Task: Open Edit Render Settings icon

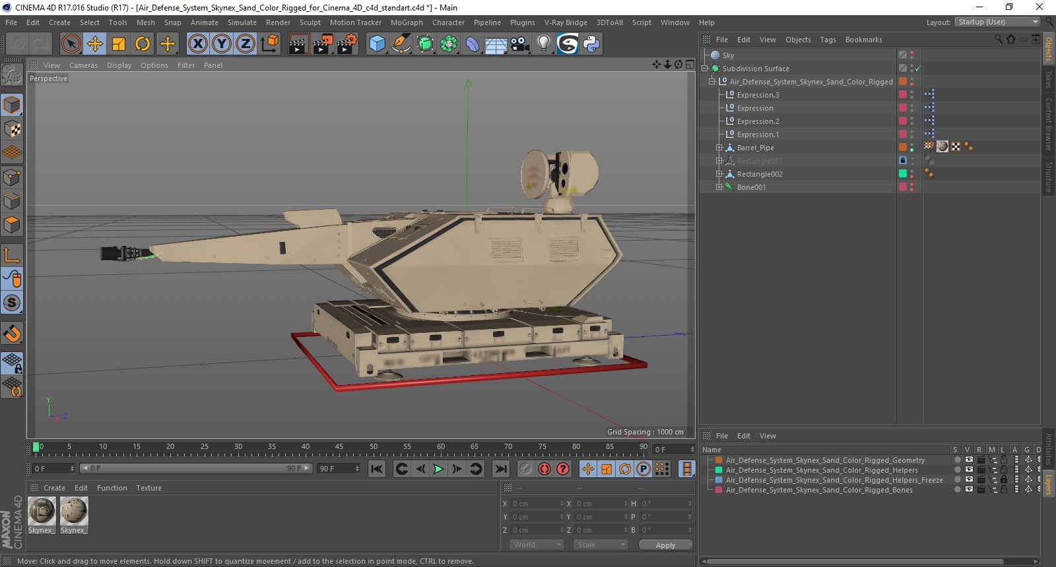Action: click(x=347, y=44)
